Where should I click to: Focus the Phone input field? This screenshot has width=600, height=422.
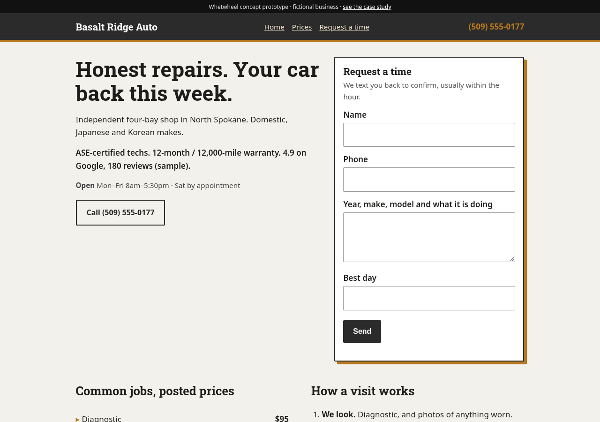pos(429,180)
